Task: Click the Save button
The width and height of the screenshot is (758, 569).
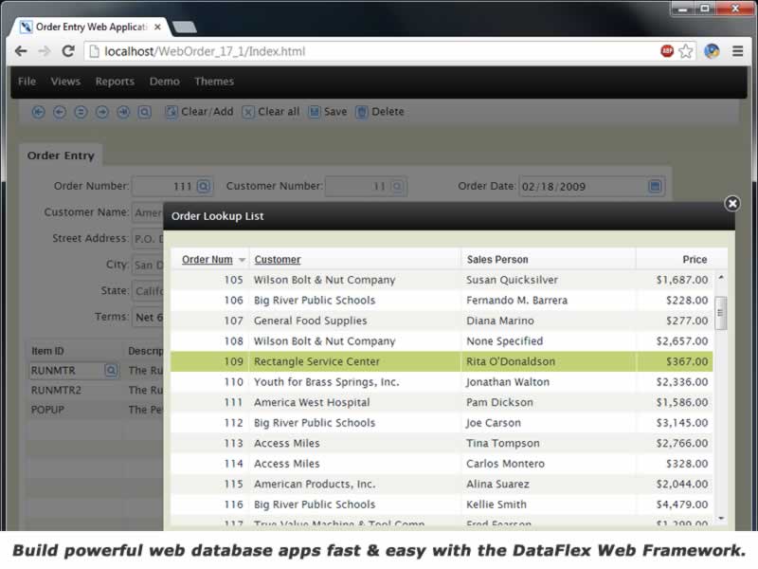Action: [328, 112]
